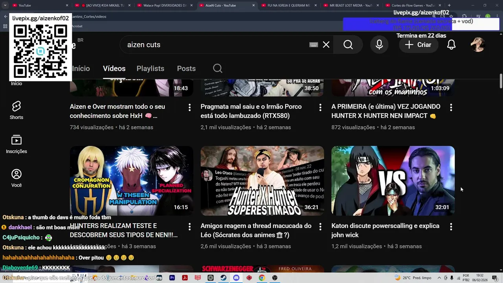Open video 'Amigos reagem a thread macucada do Léo'

coord(256,230)
